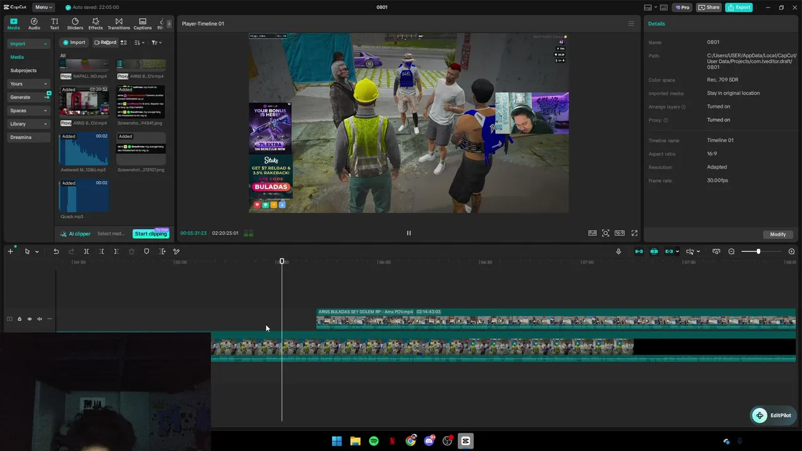
Task: Open the media sort dropdown
Action: [139, 43]
